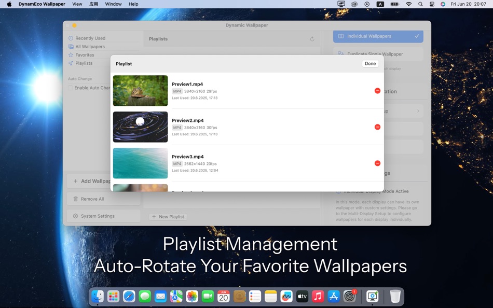The image size is (493, 308).
Task: Open Messages from the Dock
Action: pos(145,296)
